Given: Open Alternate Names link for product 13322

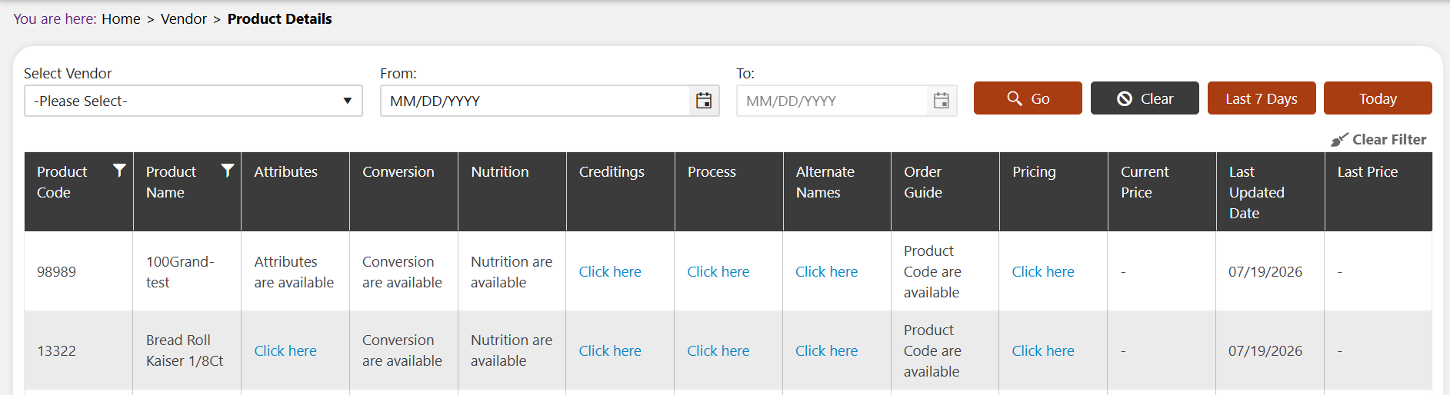Looking at the screenshot, I should (x=827, y=350).
